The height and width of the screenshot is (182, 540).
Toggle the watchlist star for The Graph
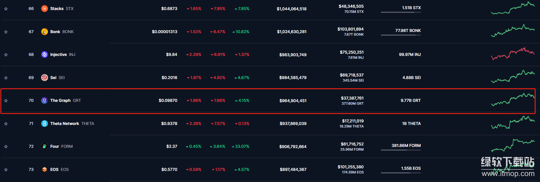[6, 101]
